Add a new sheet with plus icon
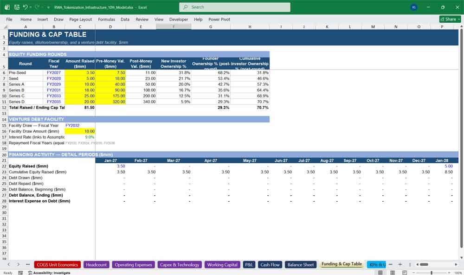Screen dimensions: 464x275 pos(400,264)
